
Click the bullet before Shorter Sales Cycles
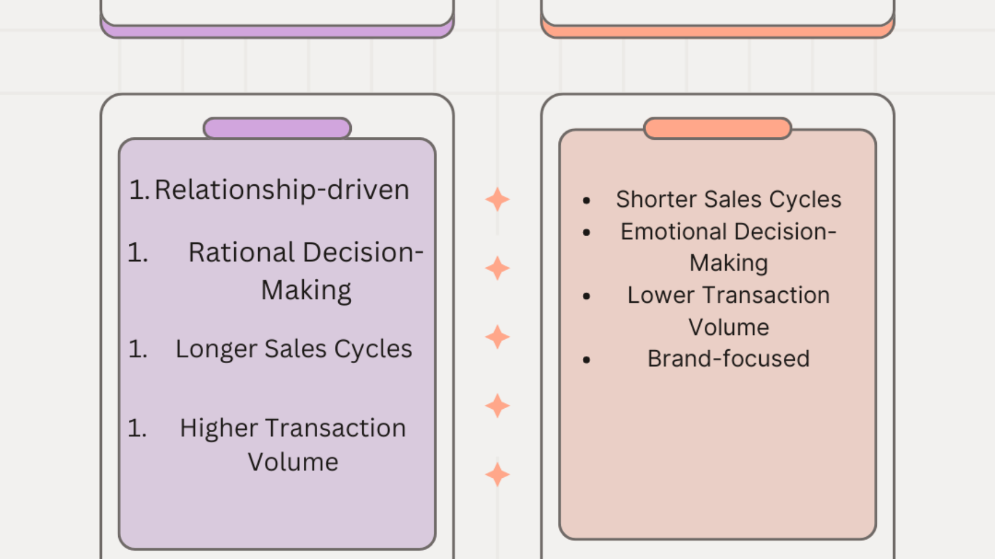click(x=586, y=201)
